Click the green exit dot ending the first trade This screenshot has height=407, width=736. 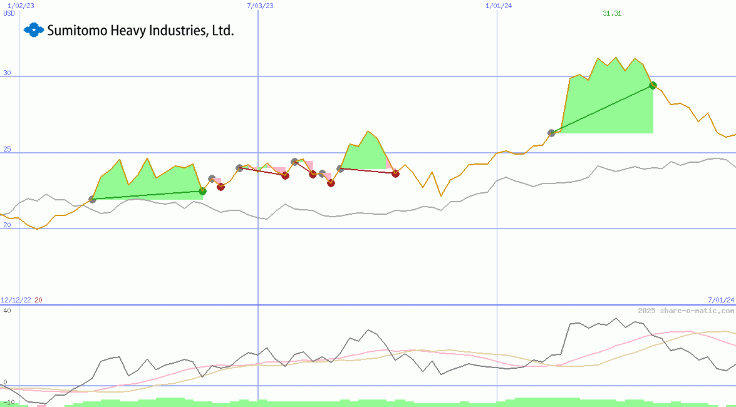202,192
